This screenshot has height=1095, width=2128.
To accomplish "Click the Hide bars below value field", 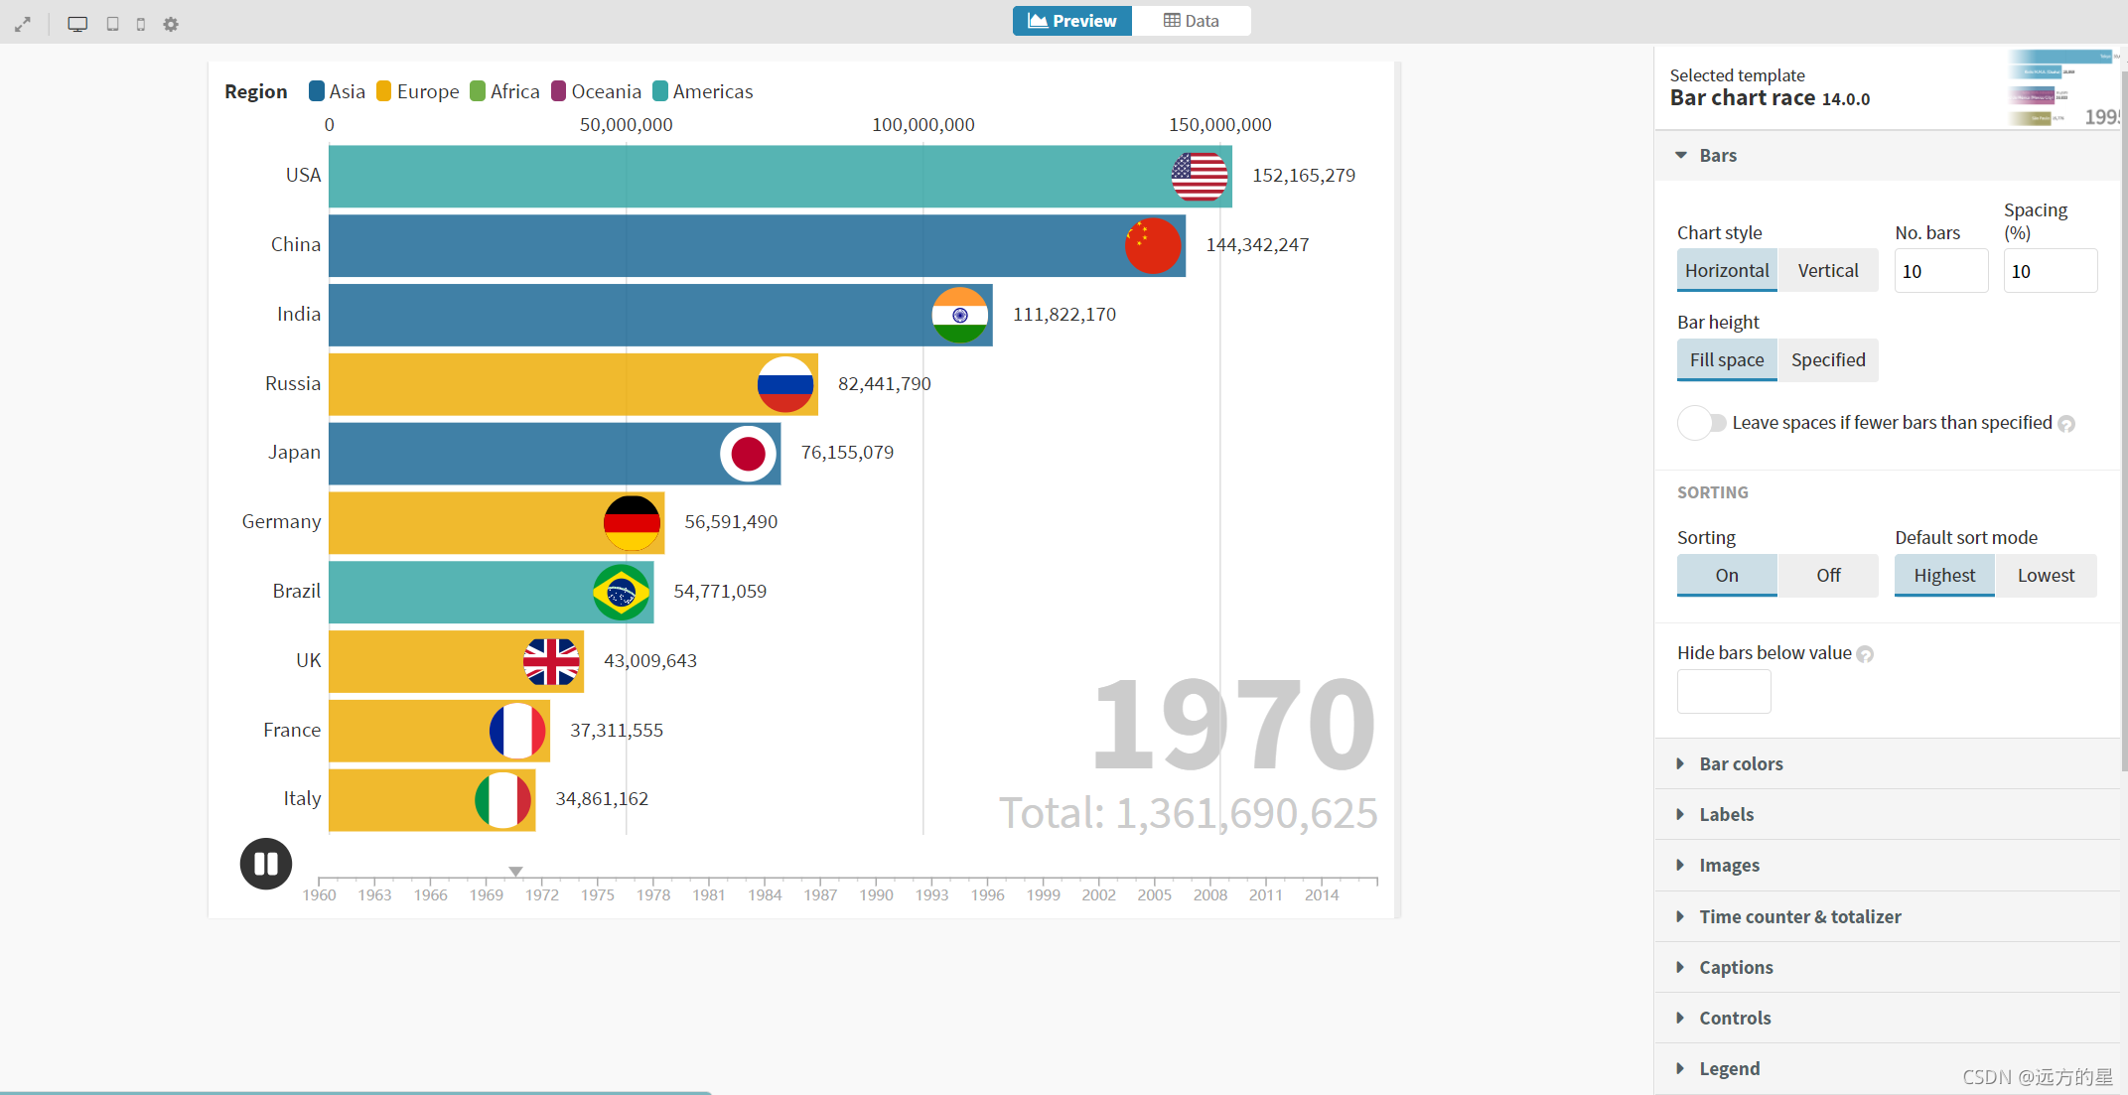I will [x=1723, y=691].
